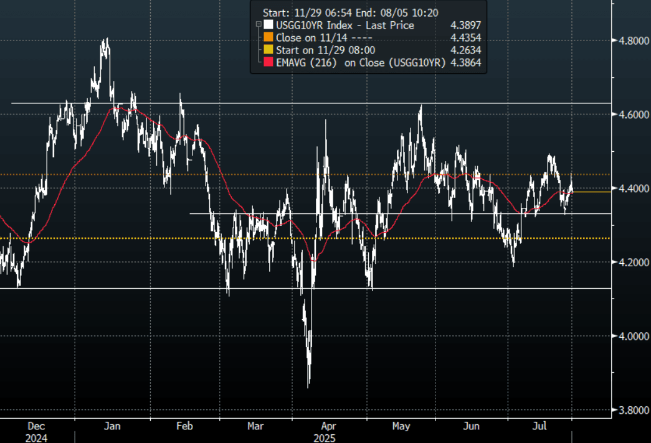Screen dimensions: 651x443
Task: Click the 4.3897 last price value
Action: click(x=467, y=26)
